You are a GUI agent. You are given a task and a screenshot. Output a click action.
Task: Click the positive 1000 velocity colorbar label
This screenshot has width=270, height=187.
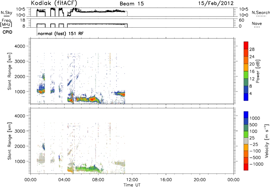point(255,118)
